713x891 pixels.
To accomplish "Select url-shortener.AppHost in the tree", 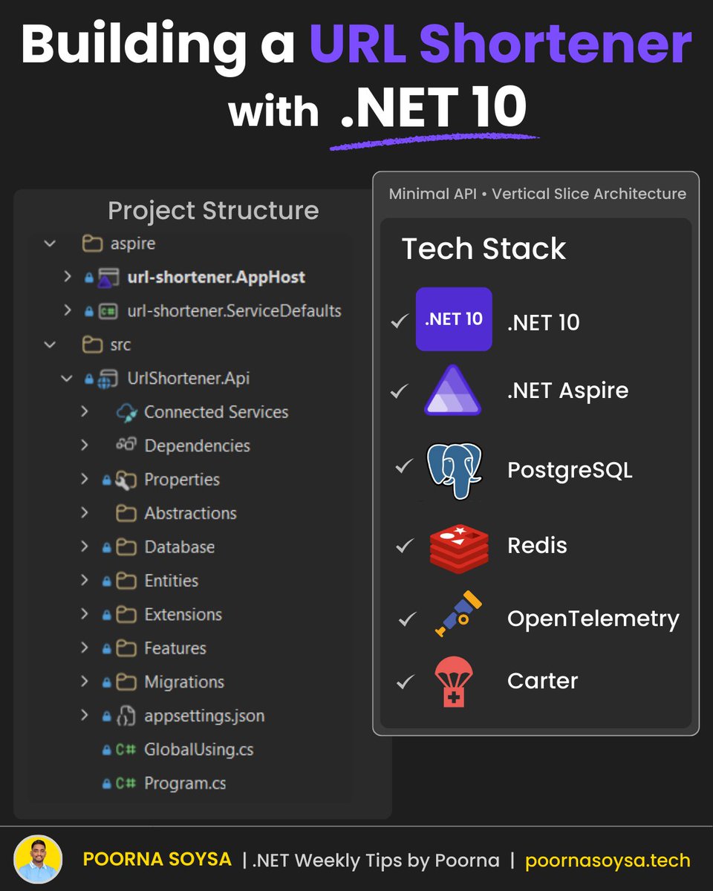I will [x=216, y=277].
